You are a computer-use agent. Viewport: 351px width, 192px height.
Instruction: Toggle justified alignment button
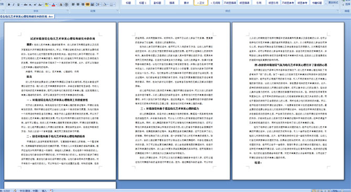click(x=87, y=5)
